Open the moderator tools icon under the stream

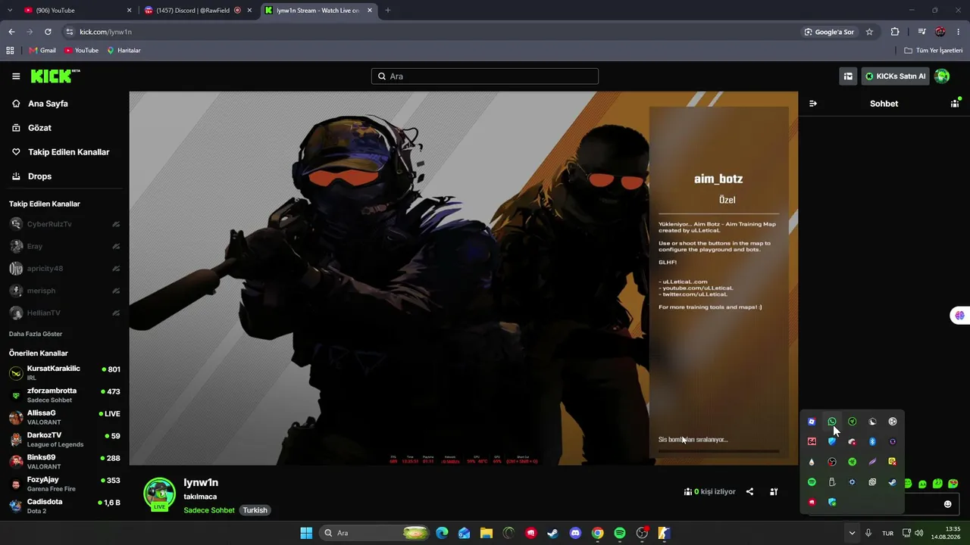(x=774, y=491)
